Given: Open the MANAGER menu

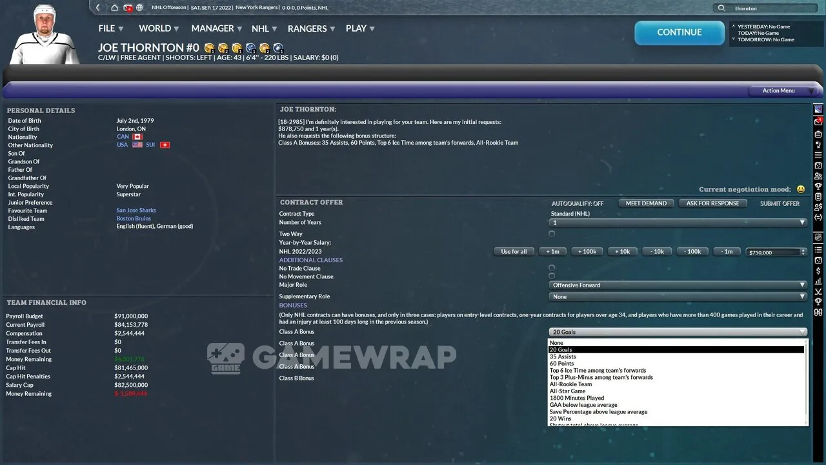Looking at the screenshot, I should [x=216, y=28].
